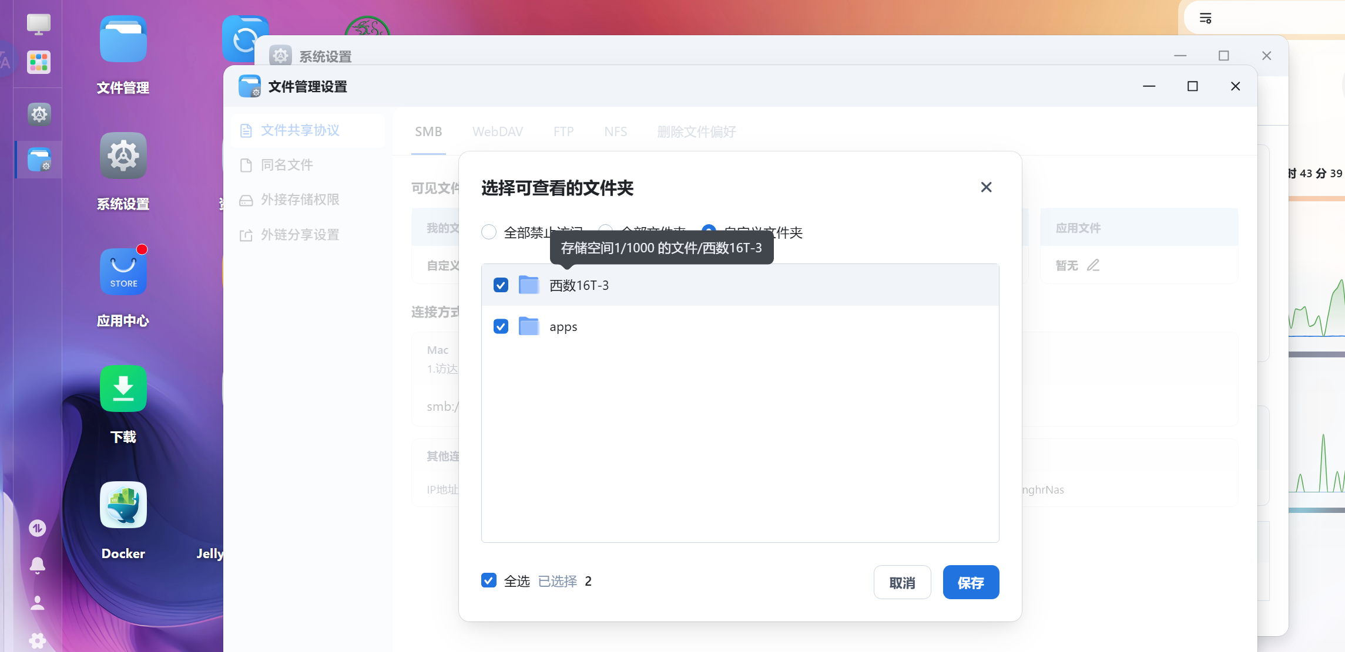
Task: Uncheck the apps folder checkbox
Action: pyautogui.click(x=501, y=326)
